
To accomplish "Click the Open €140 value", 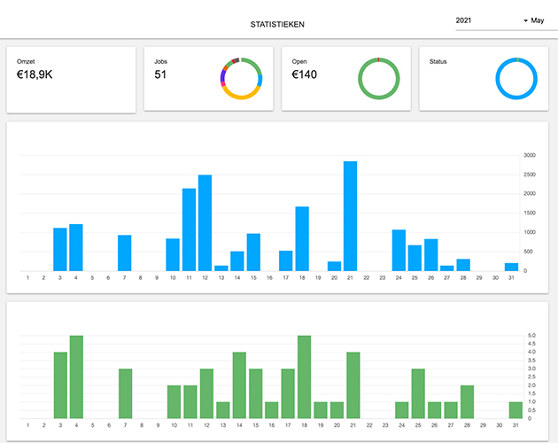I will pos(304,75).
